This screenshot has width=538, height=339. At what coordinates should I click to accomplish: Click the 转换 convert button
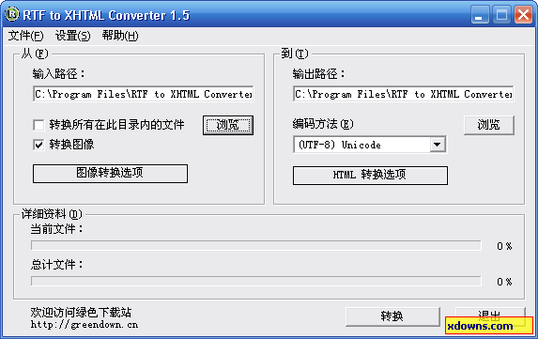tap(392, 316)
